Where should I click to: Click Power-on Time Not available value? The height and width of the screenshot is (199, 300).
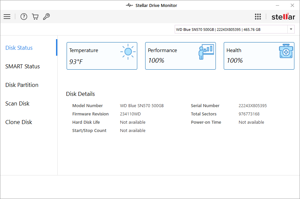pos(251,122)
